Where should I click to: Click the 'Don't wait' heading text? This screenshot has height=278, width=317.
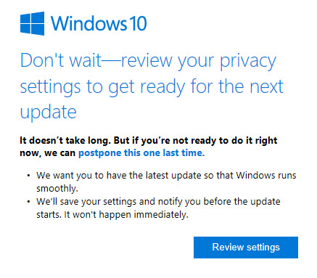pyautogui.click(x=61, y=60)
